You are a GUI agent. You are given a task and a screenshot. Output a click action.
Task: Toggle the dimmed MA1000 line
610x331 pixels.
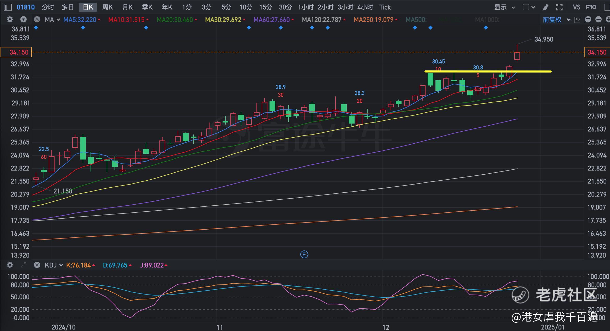(x=487, y=20)
